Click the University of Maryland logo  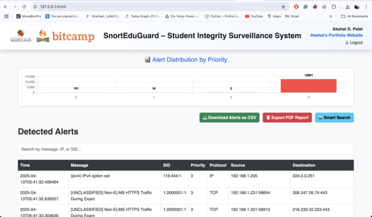21,36
